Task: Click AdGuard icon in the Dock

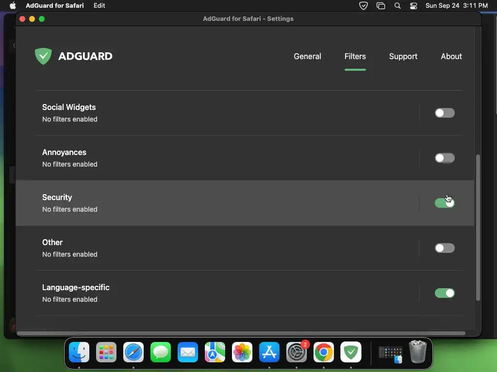Action: (x=351, y=352)
